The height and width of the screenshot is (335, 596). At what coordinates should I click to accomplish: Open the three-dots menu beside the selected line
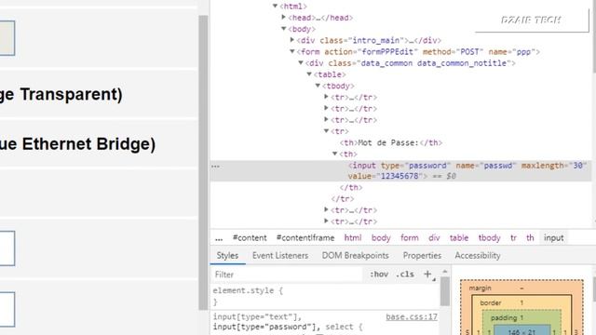[x=215, y=167]
